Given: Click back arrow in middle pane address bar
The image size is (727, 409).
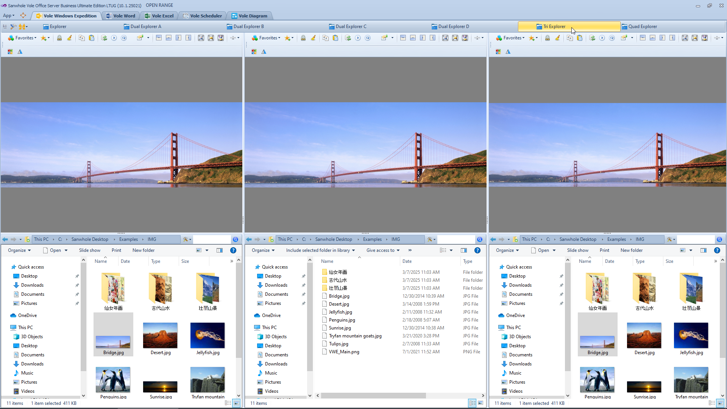Looking at the screenshot, I should pyautogui.click(x=249, y=239).
